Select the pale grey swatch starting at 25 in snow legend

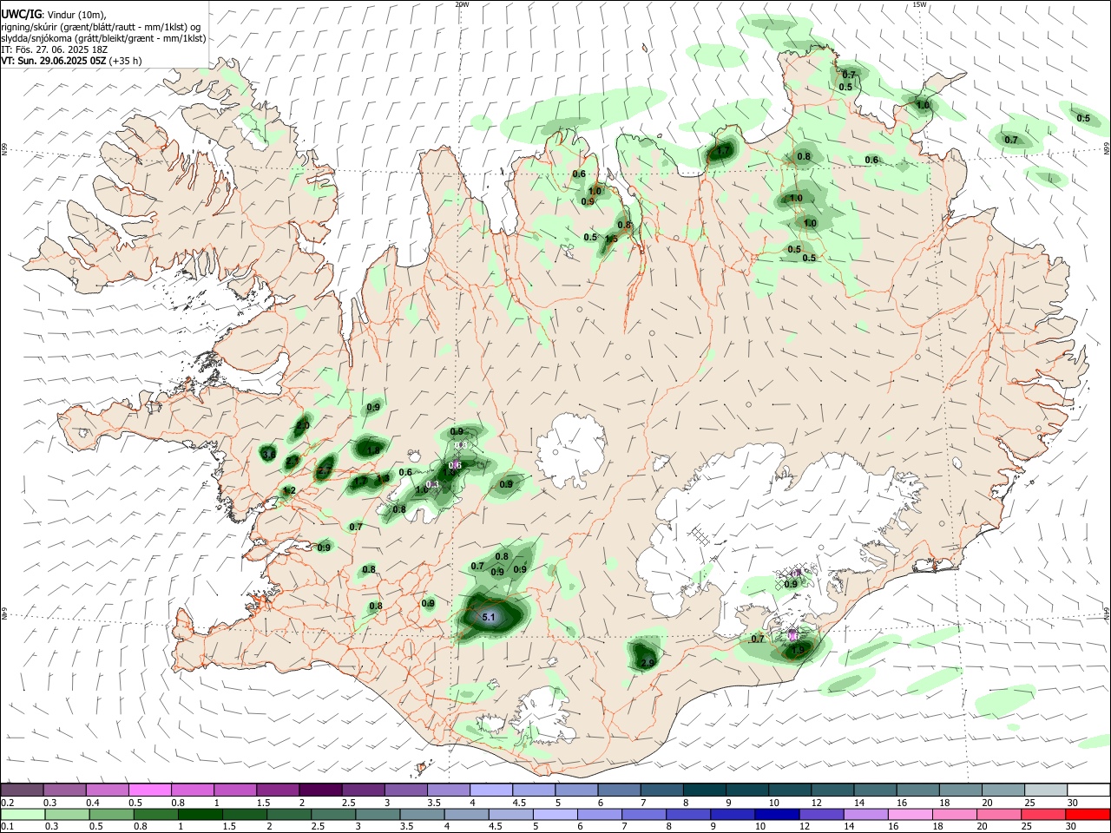pyautogui.click(x=1046, y=790)
